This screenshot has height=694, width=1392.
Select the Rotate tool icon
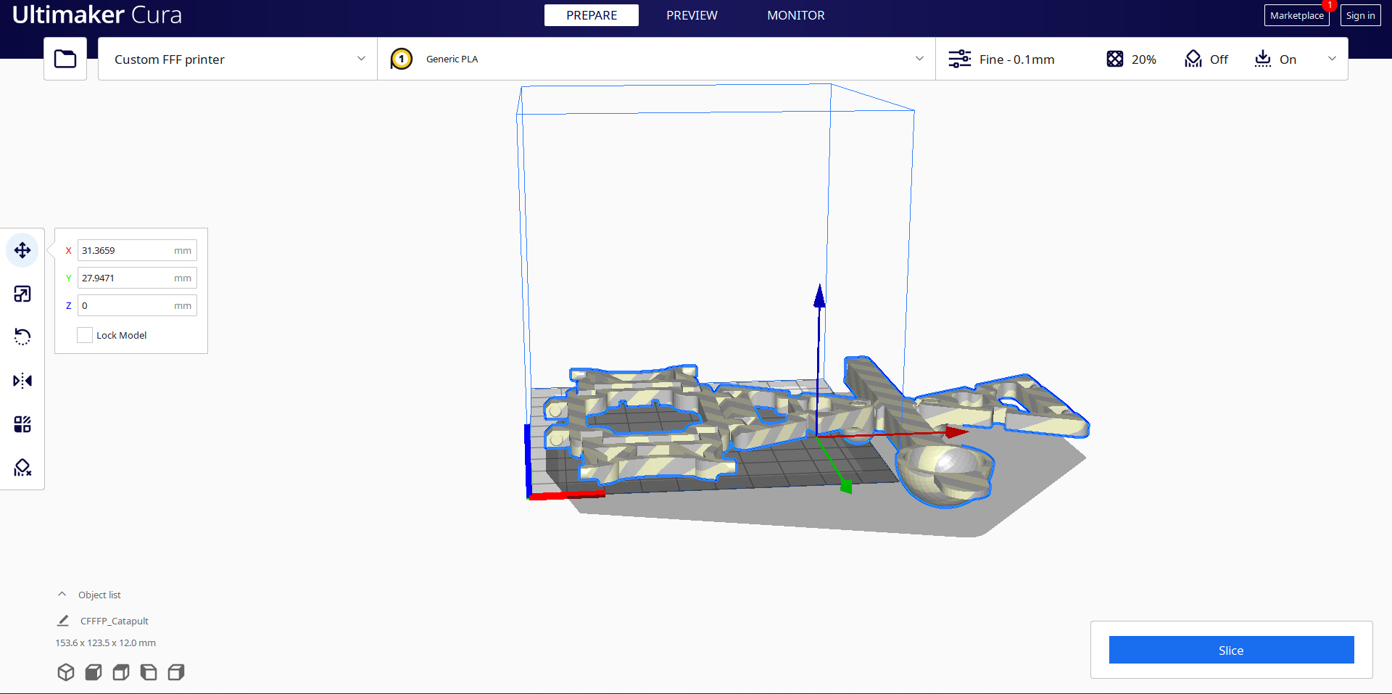coord(22,336)
